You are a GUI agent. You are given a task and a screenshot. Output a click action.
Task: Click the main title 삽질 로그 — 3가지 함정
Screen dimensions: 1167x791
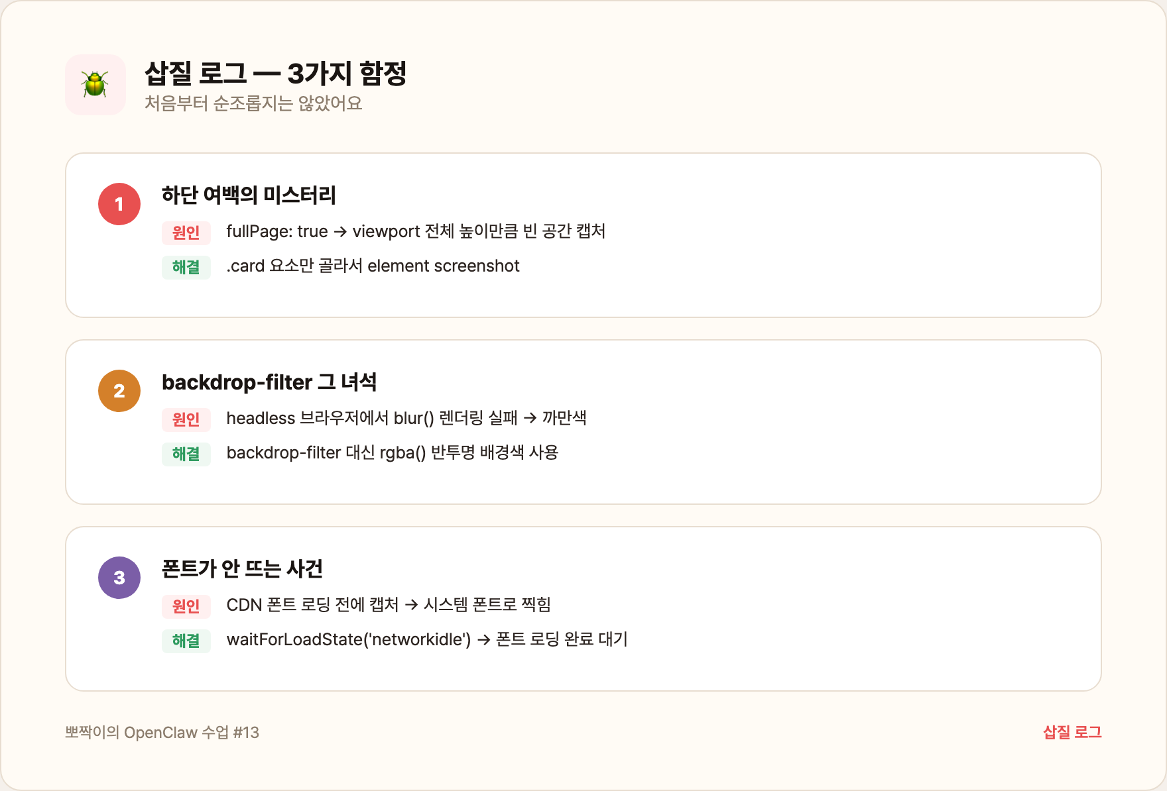[275, 74]
